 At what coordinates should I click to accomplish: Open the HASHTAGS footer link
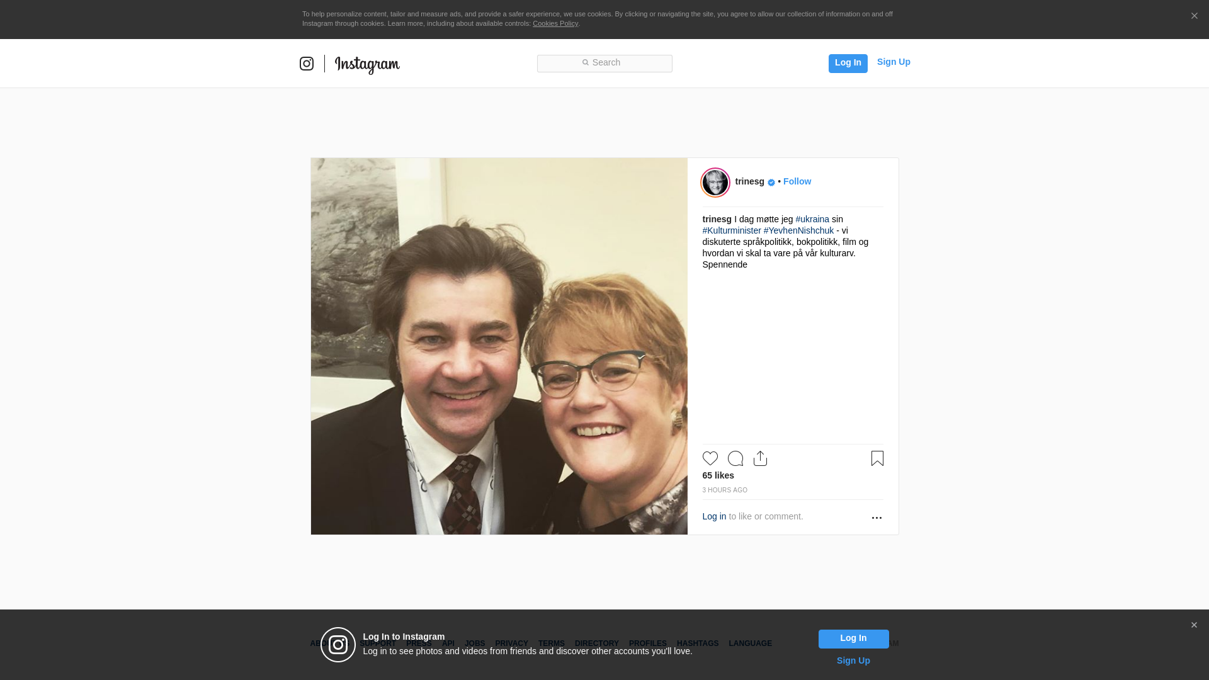697,643
